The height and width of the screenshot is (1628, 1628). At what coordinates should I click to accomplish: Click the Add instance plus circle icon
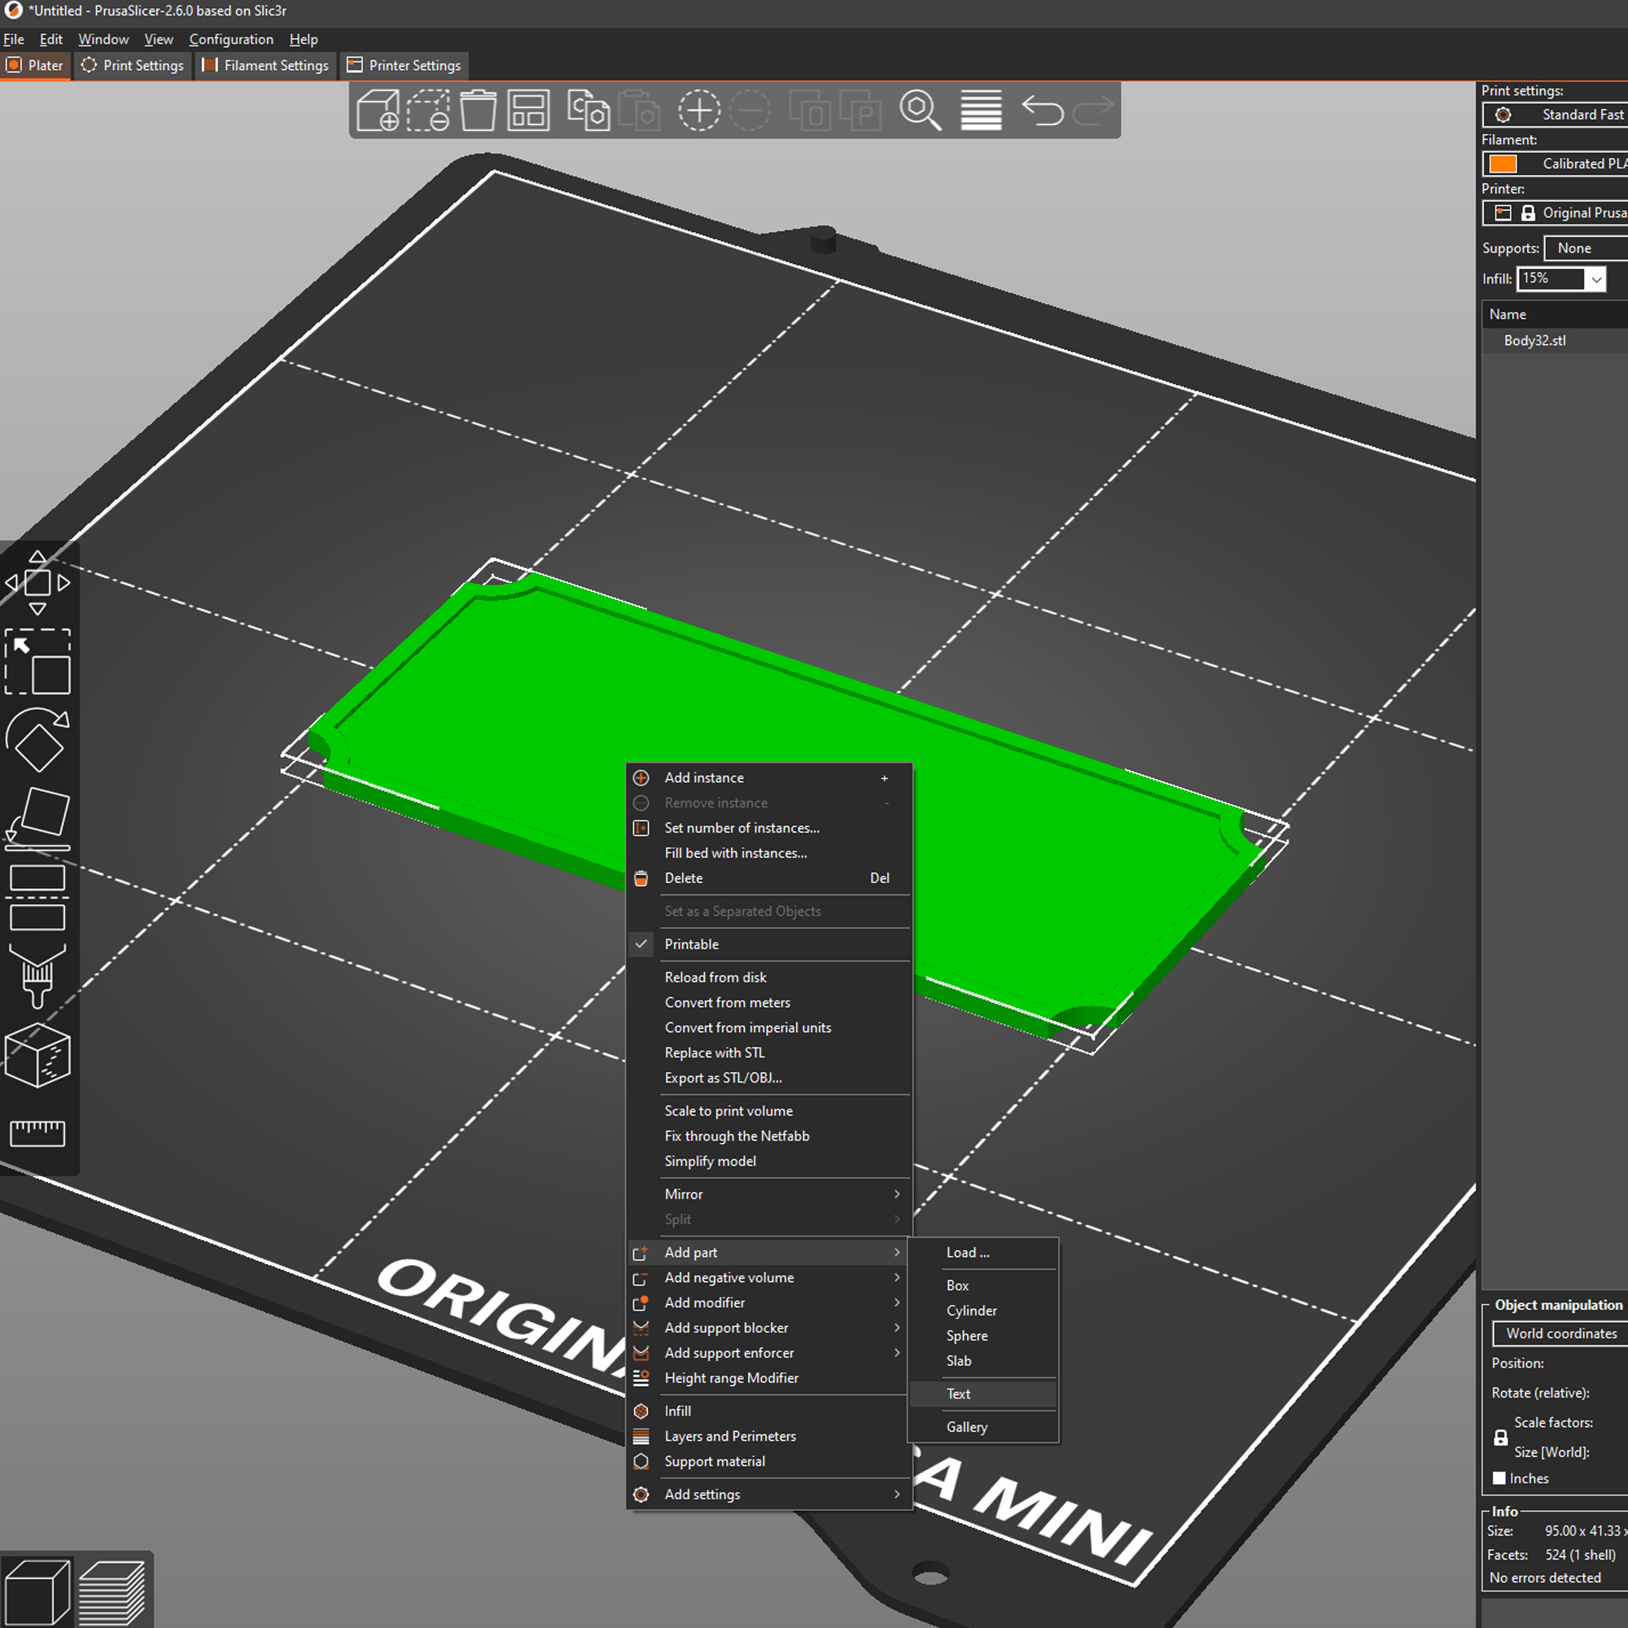tap(699, 111)
